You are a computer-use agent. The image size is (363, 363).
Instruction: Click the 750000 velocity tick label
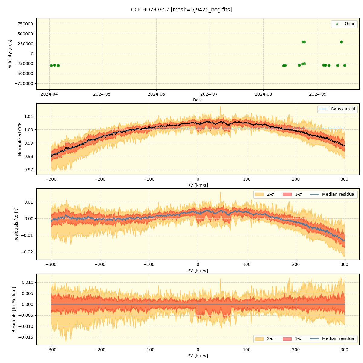(x=26, y=24)
